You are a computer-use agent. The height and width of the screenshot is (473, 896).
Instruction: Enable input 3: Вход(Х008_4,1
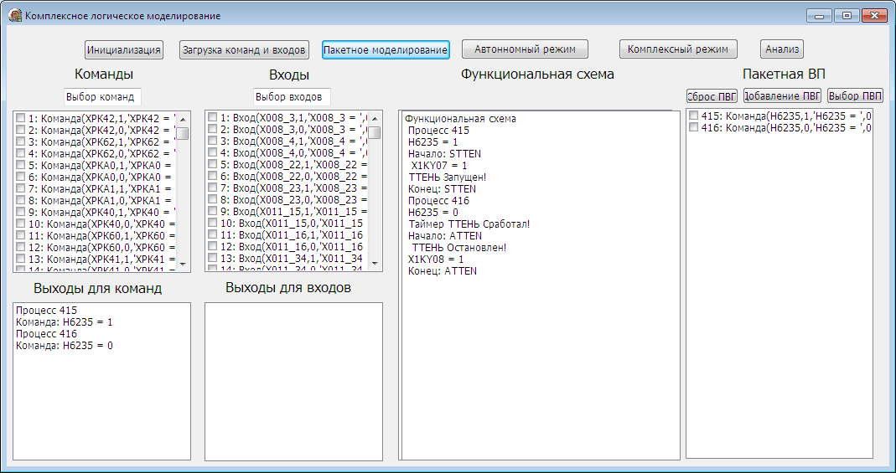coord(213,141)
